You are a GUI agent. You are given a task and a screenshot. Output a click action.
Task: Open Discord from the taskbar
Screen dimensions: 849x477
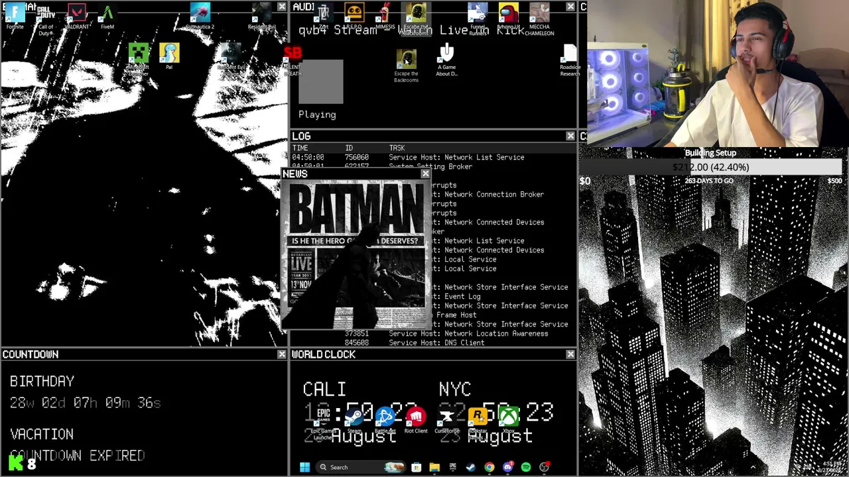click(507, 467)
